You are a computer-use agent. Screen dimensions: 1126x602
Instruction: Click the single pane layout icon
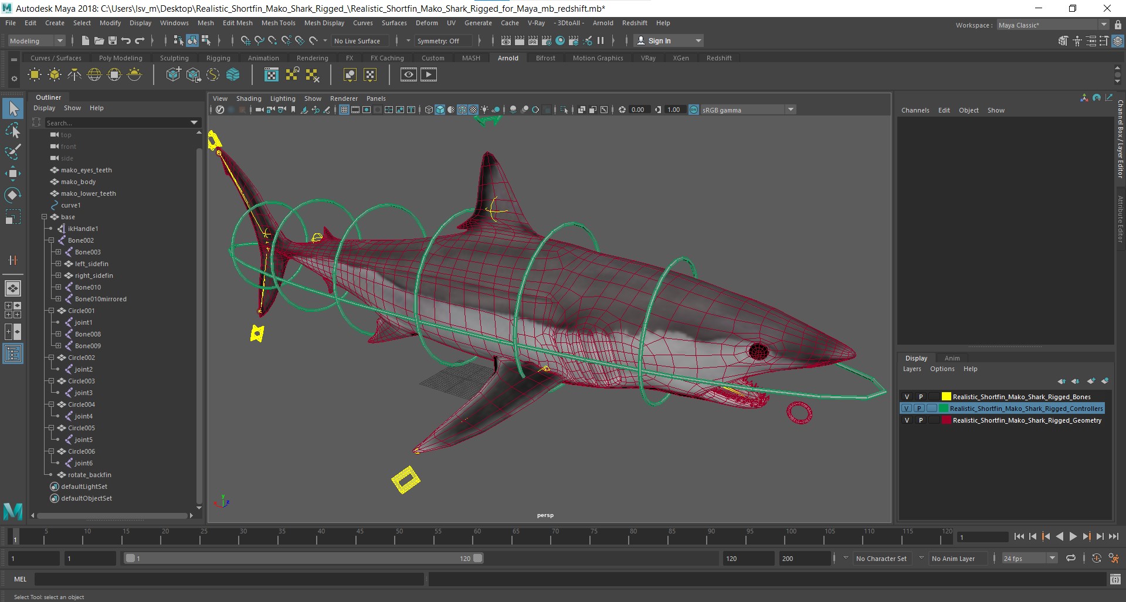coord(13,288)
